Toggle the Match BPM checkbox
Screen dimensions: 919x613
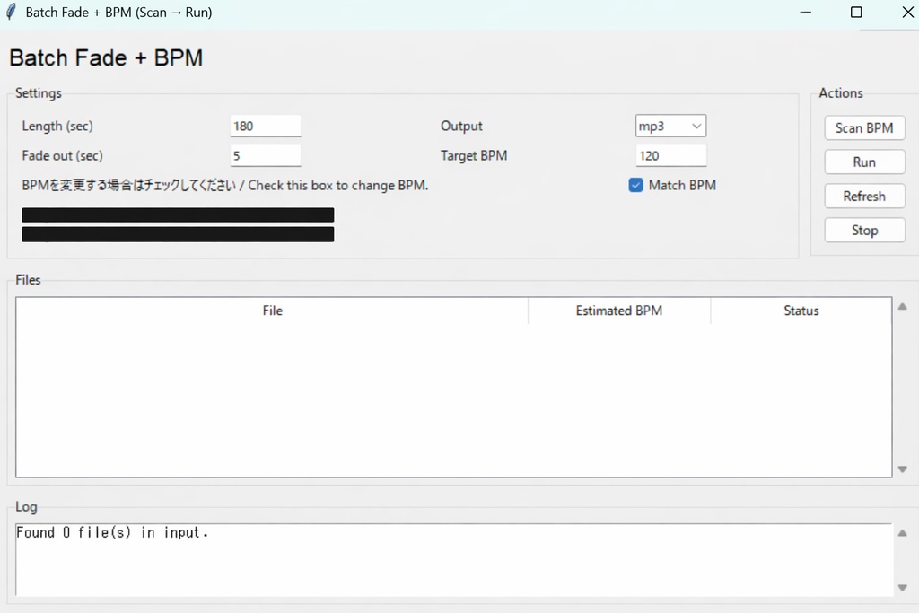pos(635,185)
